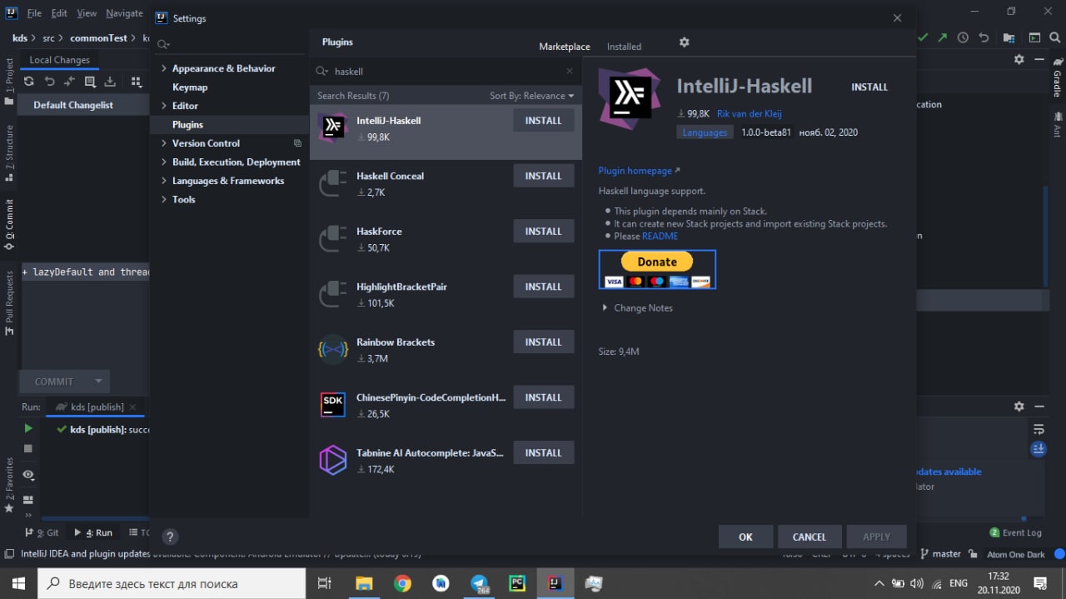Viewport: 1066px width, 599px height.
Task: Click the plugin search field containing haskell
Action: pos(446,72)
